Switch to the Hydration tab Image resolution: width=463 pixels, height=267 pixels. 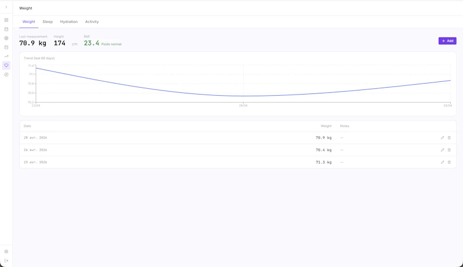tap(69, 22)
